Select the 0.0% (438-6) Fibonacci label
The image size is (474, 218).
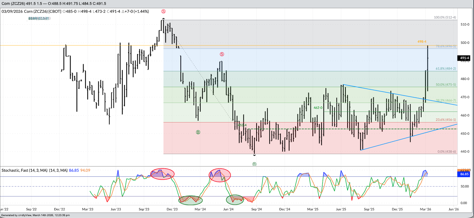(447, 152)
